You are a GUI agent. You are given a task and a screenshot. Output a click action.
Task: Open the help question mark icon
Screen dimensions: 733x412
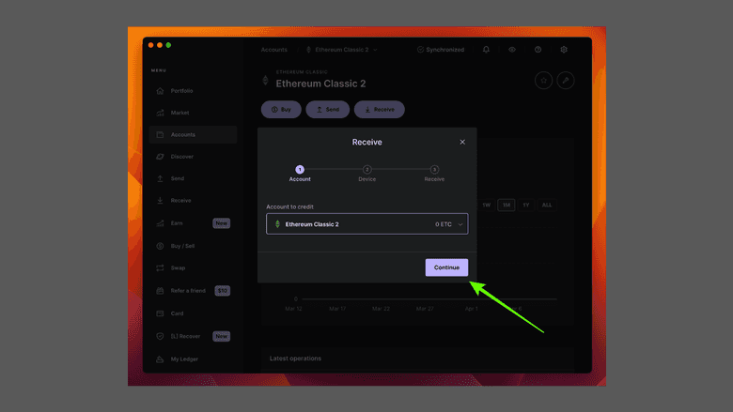538,50
